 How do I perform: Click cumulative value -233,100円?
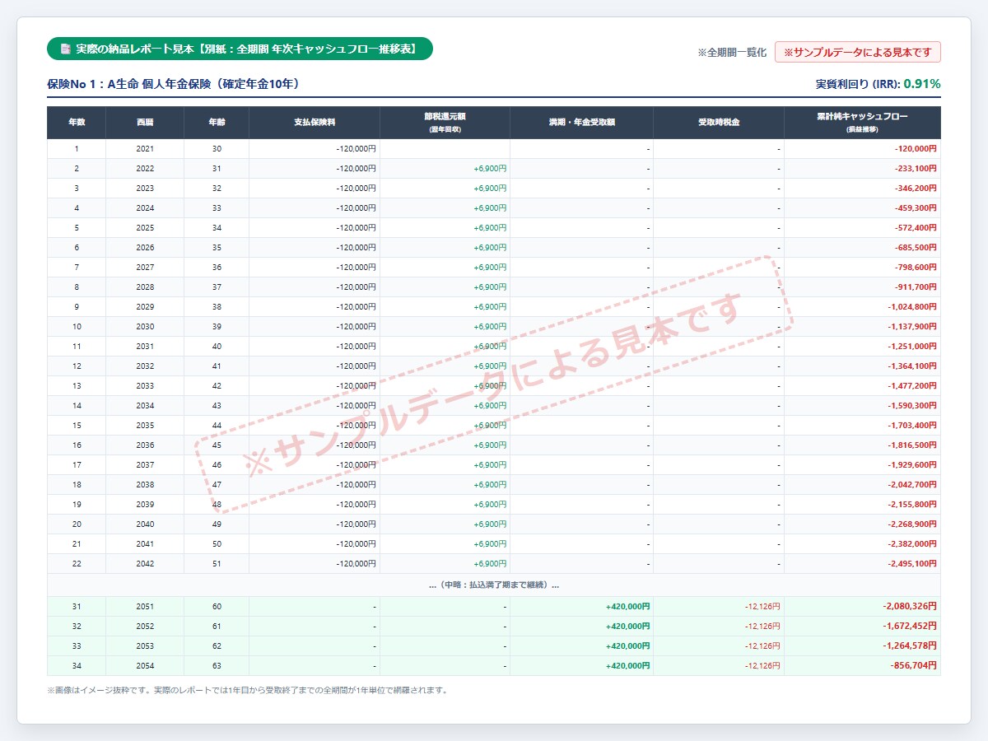pyautogui.click(x=916, y=169)
